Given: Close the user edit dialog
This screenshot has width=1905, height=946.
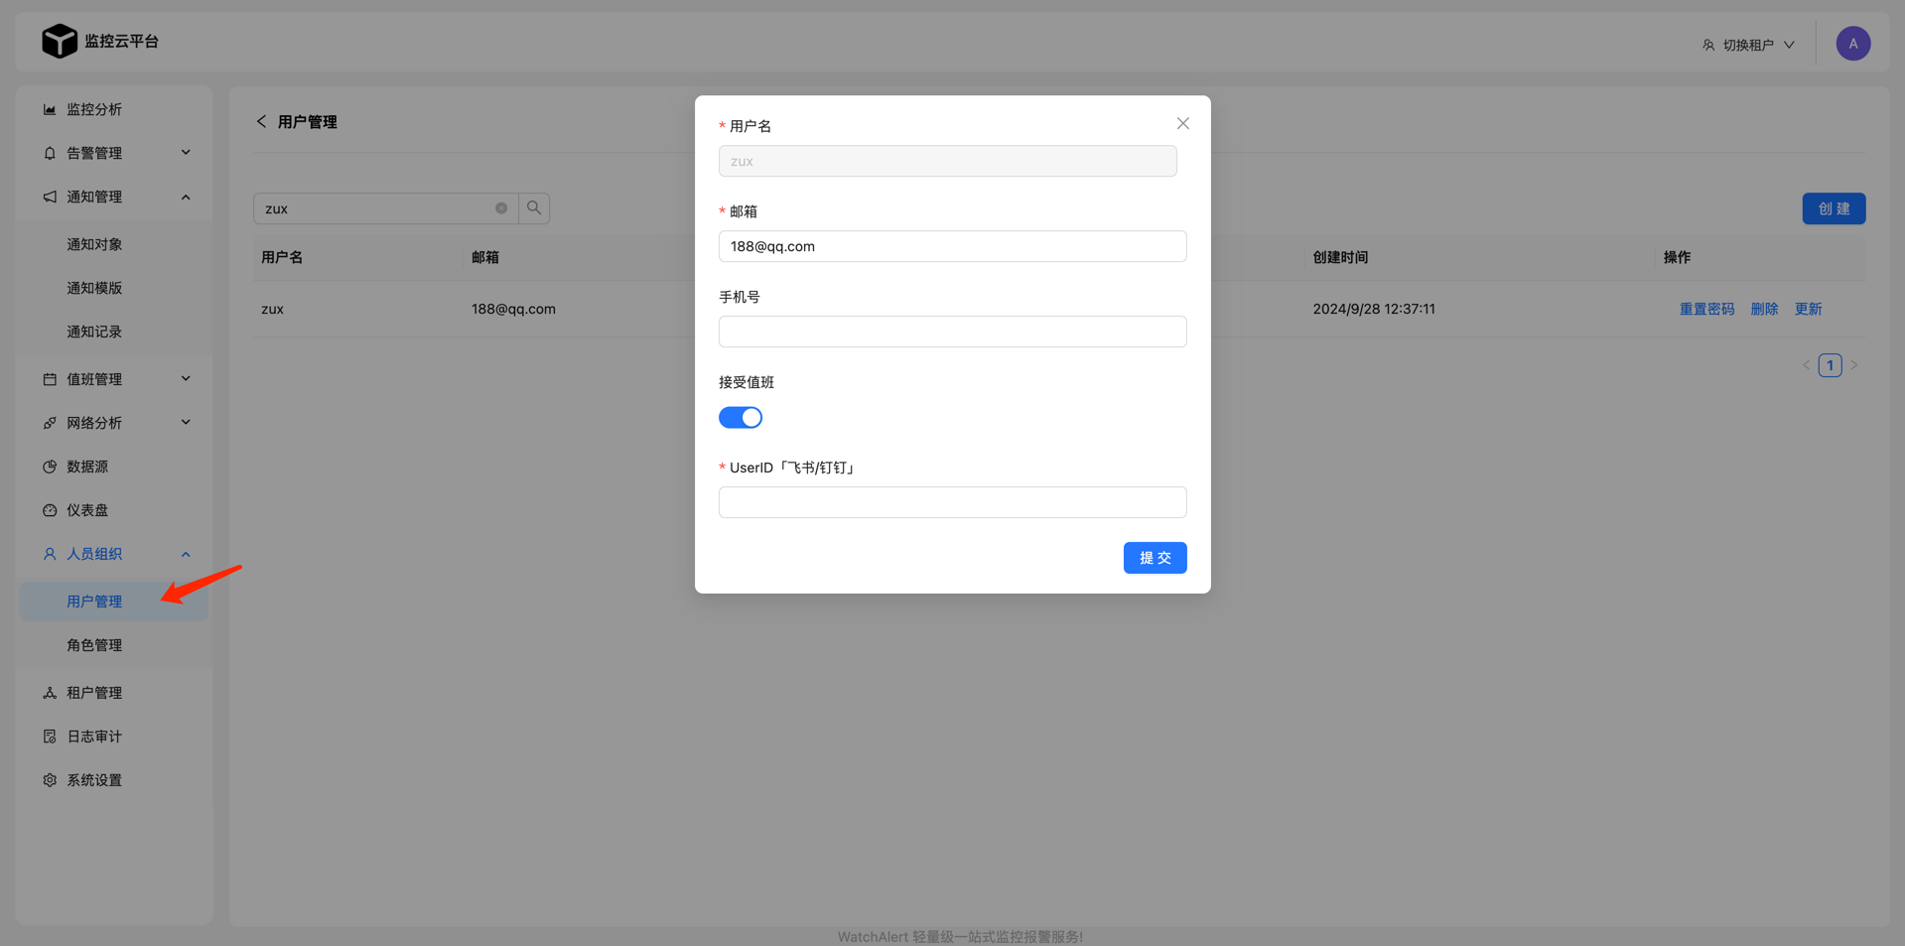Looking at the screenshot, I should point(1182,123).
